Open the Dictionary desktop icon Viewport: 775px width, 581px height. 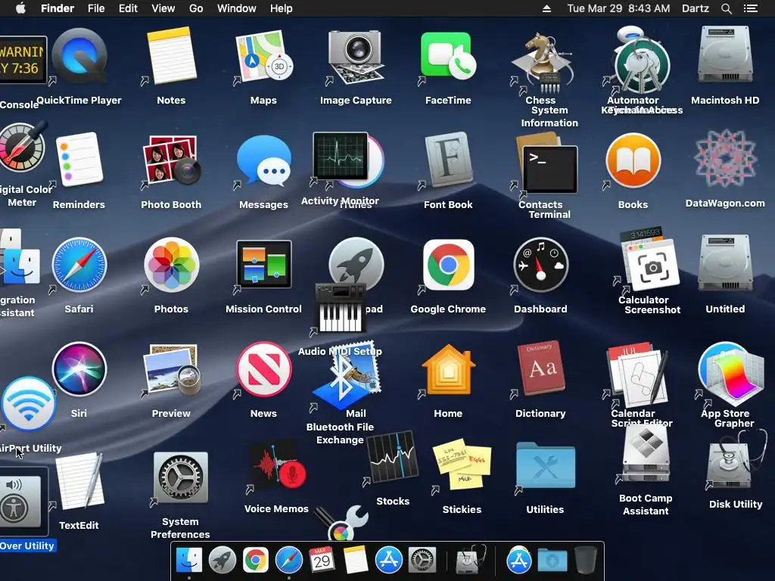(540, 368)
